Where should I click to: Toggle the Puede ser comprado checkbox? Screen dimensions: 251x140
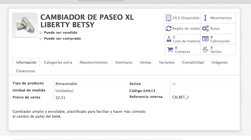41,39
